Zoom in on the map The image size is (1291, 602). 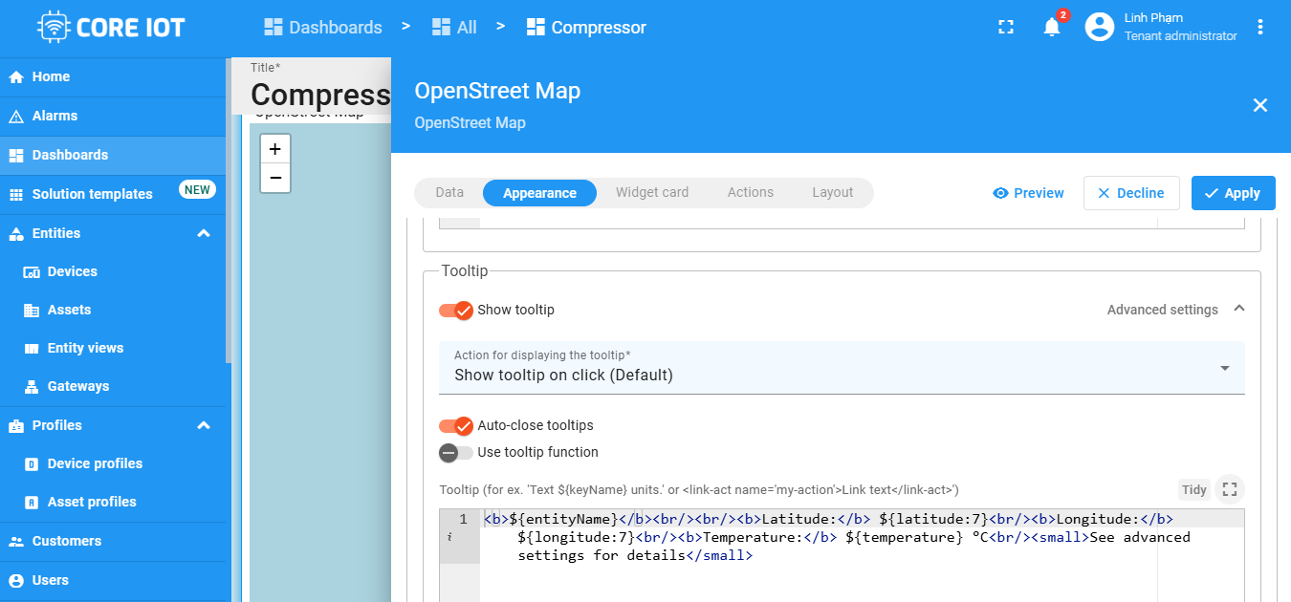(x=275, y=149)
